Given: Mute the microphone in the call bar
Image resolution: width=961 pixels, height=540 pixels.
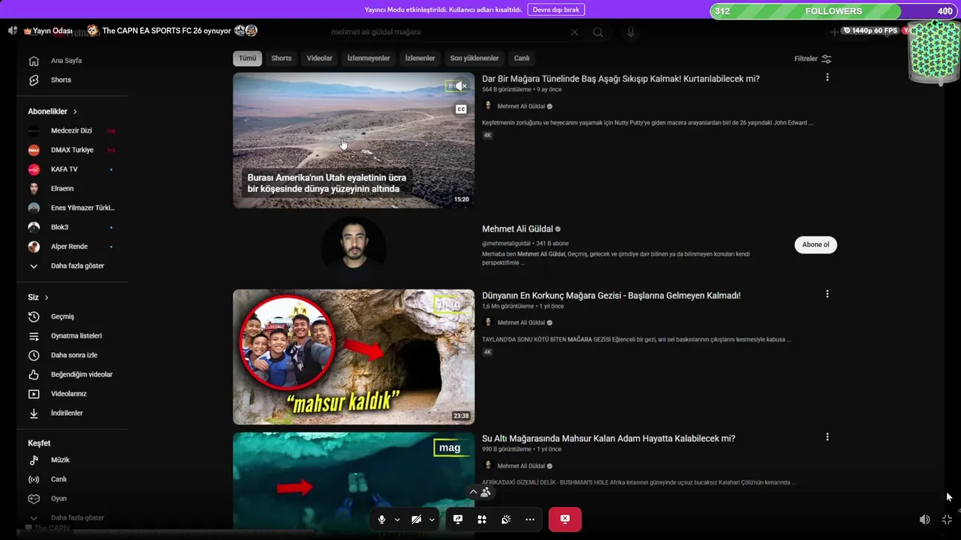Looking at the screenshot, I should point(382,519).
